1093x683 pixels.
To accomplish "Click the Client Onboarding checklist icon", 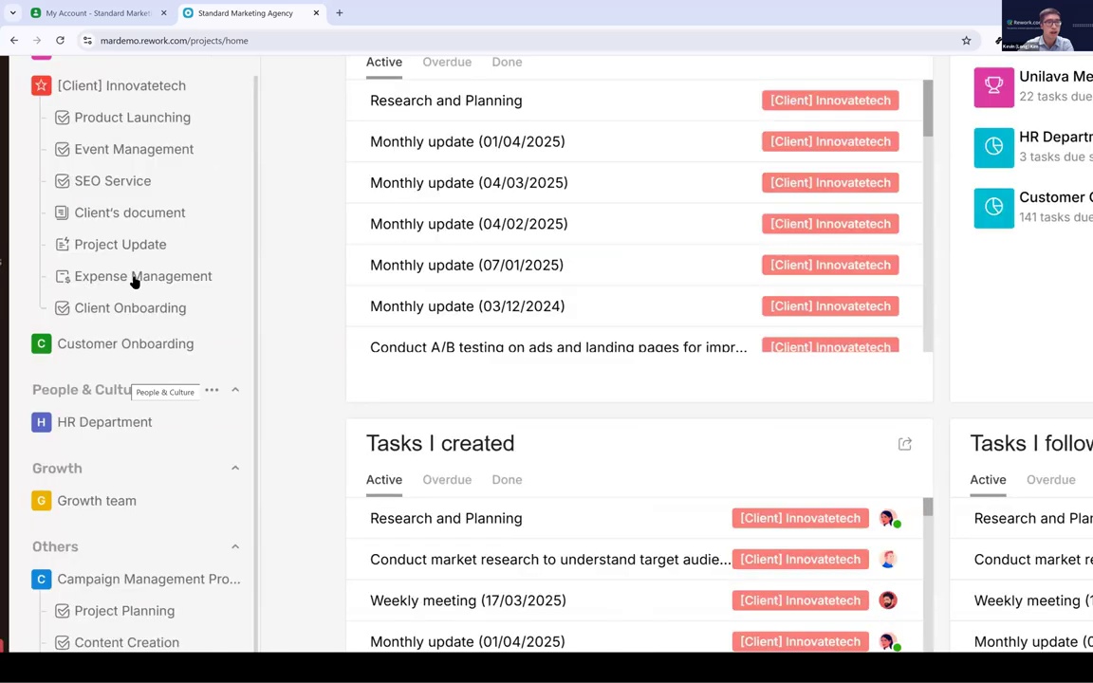I will tap(62, 308).
